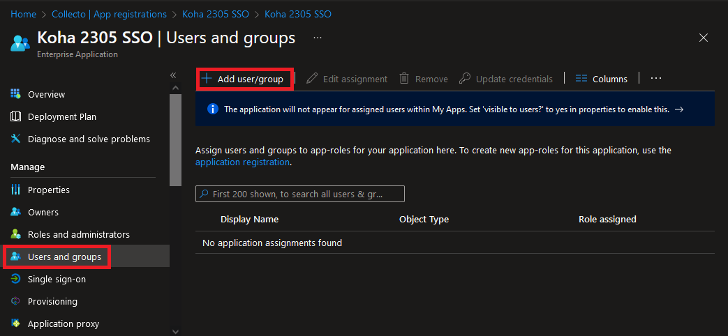The height and width of the screenshot is (336, 728).
Task: Open the toolbar overflow ellipsis after Columns
Action: click(x=655, y=78)
